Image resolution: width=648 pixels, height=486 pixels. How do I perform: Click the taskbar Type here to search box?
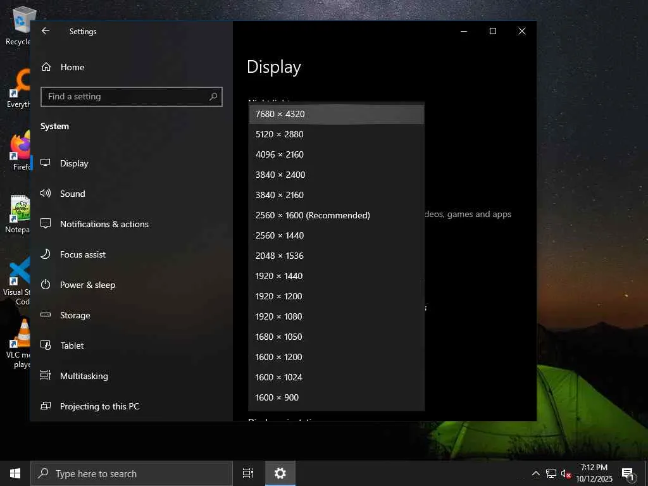click(132, 473)
